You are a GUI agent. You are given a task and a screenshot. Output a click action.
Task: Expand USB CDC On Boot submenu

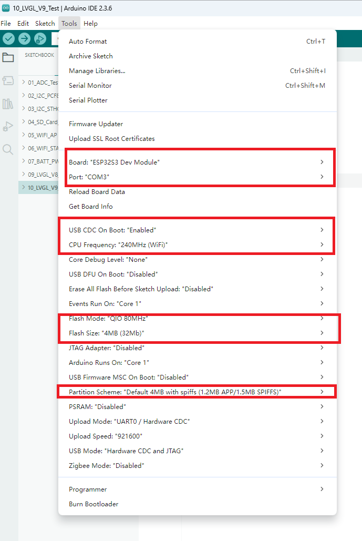pos(197,230)
